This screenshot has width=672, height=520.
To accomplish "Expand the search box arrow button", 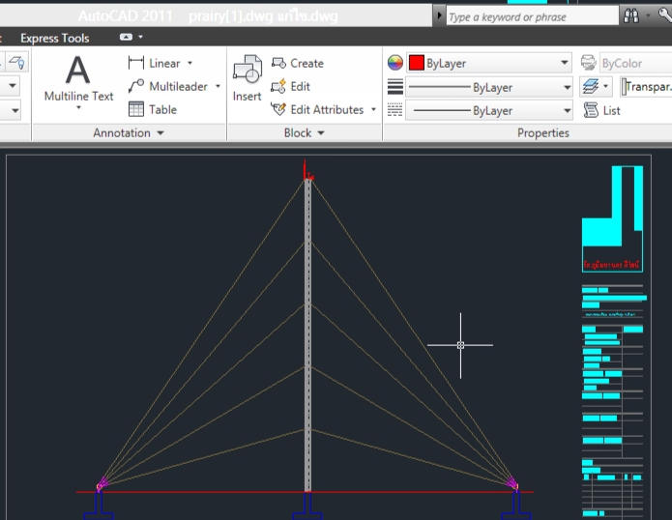I will pyautogui.click(x=439, y=15).
